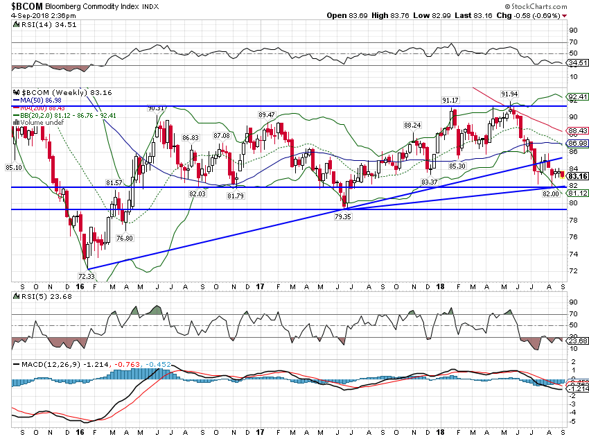
Task: Click the black line marker before MACD(12,26,9)
Action: pos(16,365)
